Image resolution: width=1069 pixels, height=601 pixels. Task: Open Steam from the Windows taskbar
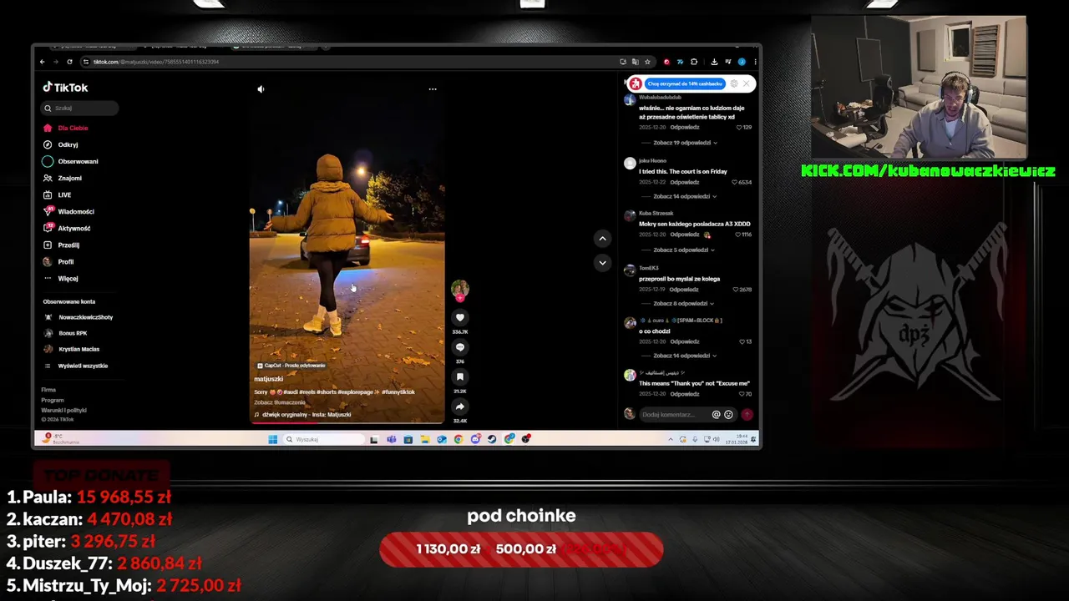492,439
